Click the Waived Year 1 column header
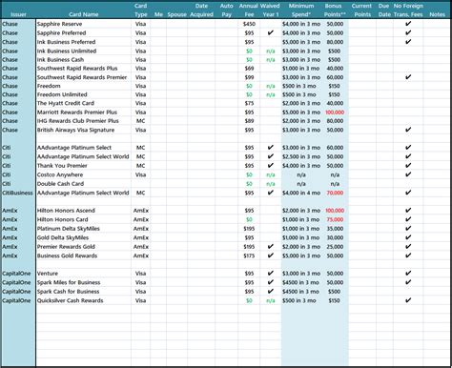The height and width of the screenshot is (368, 452). pyautogui.click(x=270, y=10)
